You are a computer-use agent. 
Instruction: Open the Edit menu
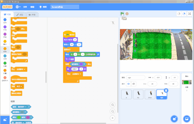click(32, 7)
